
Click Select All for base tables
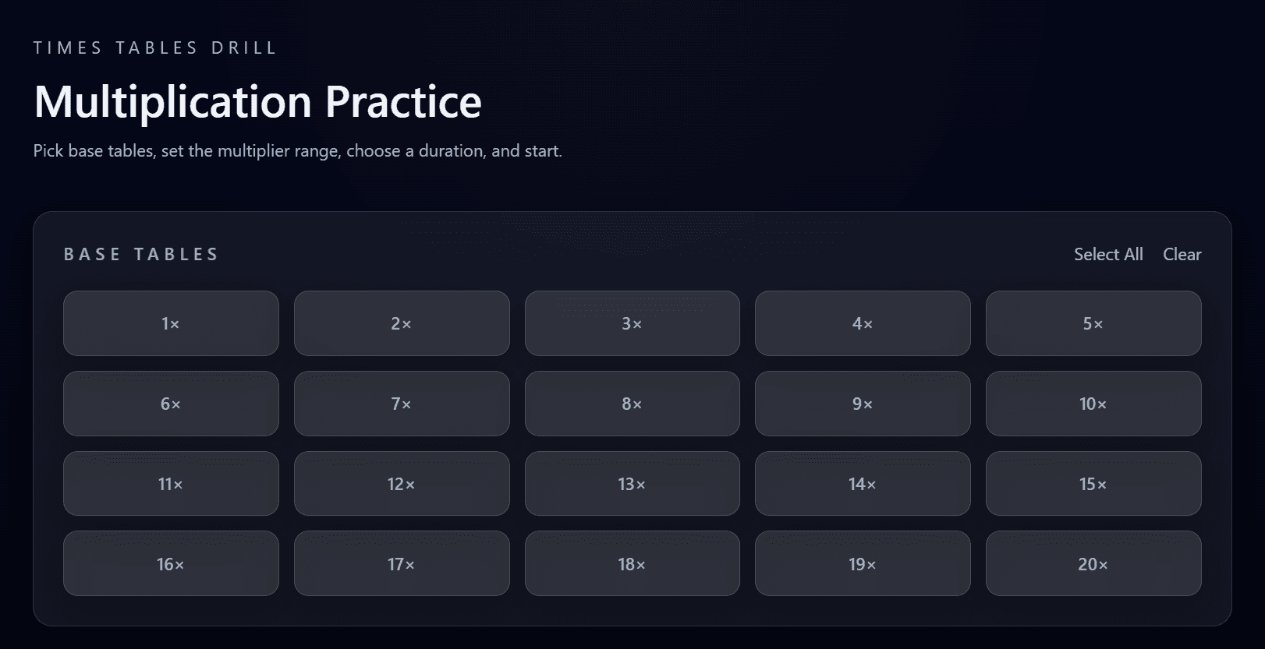coord(1107,254)
